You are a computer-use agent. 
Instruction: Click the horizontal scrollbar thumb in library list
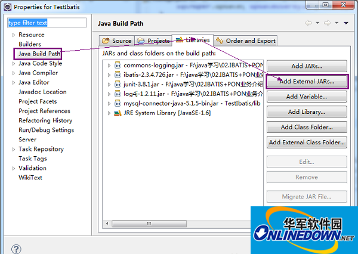(x=149, y=224)
